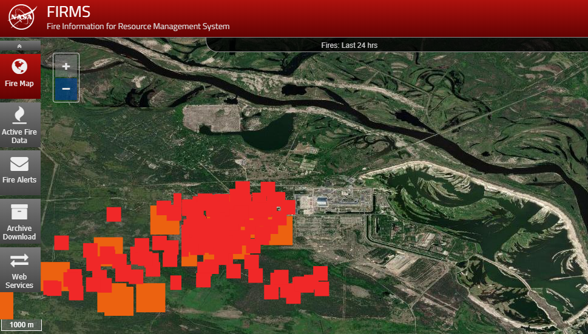Zoom in with the plus button
Viewport: 588px width, 334px height.
click(x=66, y=66)
